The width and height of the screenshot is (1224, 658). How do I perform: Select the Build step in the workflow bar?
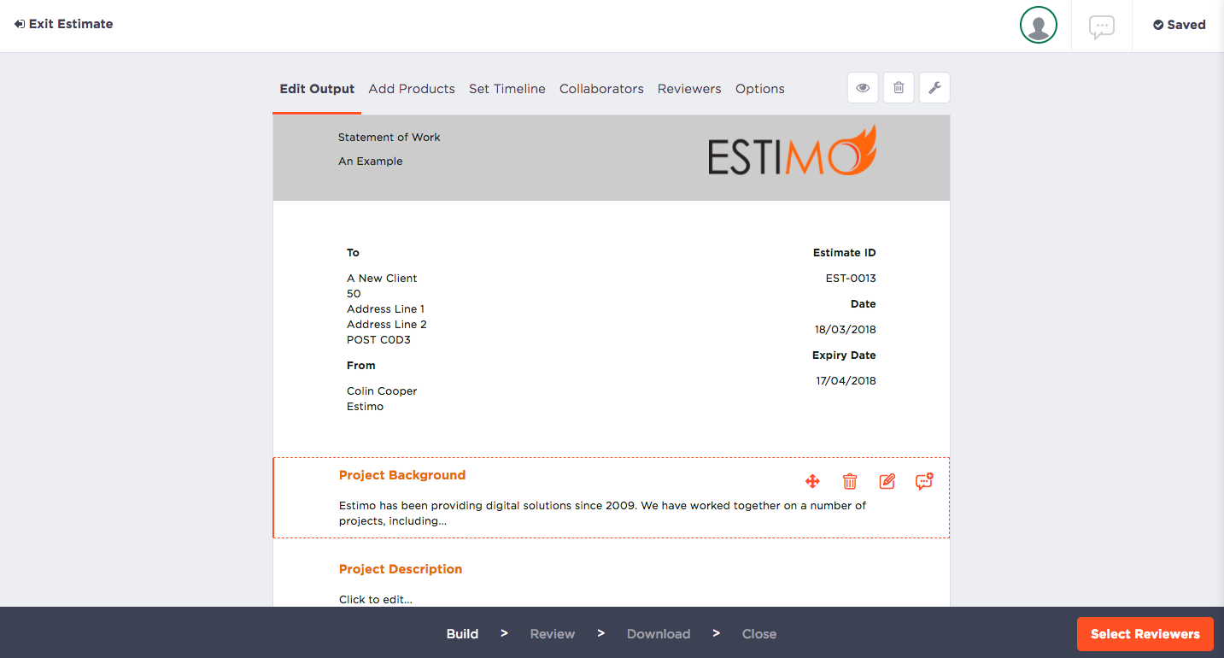point(462,633)
